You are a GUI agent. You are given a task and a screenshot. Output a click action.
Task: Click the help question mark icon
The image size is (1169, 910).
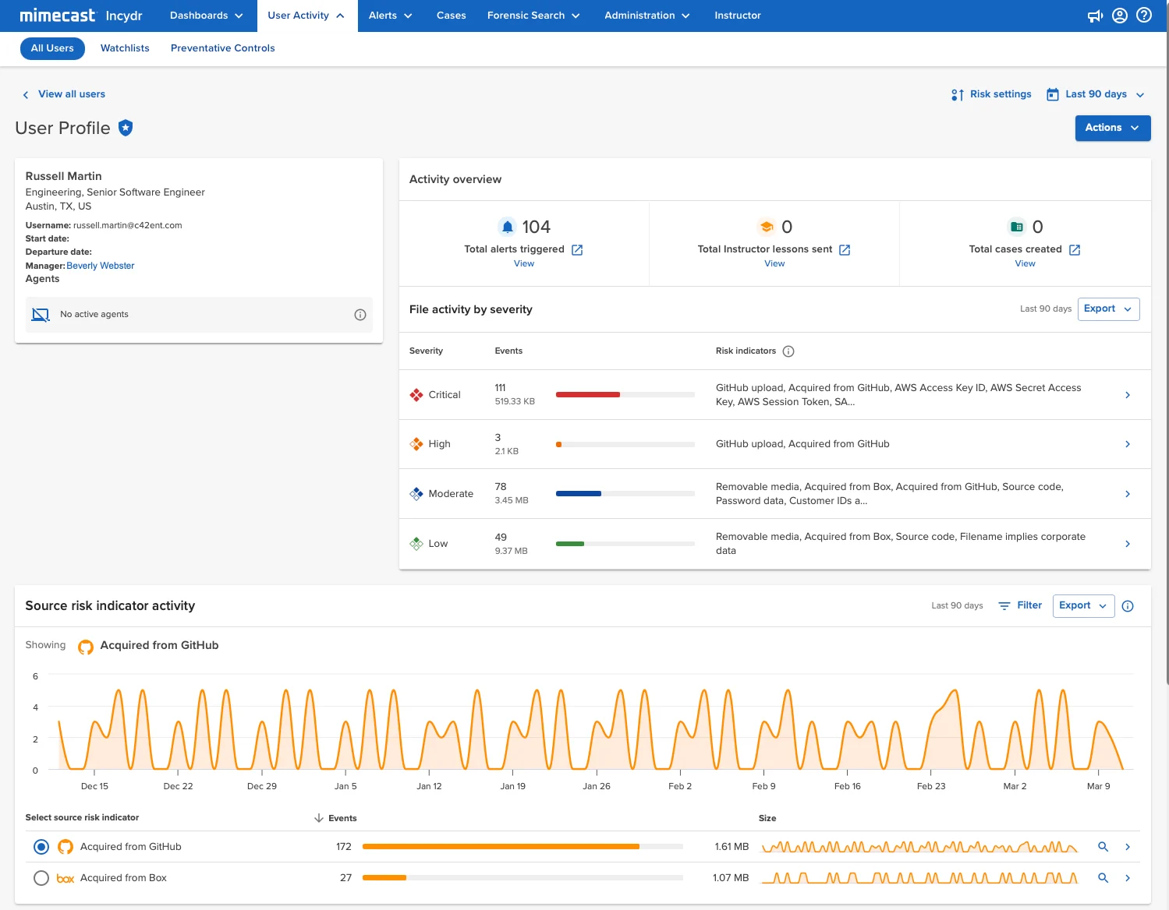pyautogui.click(x=1144, y=16)
